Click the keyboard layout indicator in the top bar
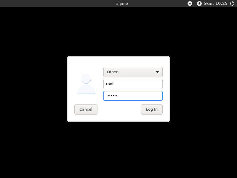 [x=190, y=4]
